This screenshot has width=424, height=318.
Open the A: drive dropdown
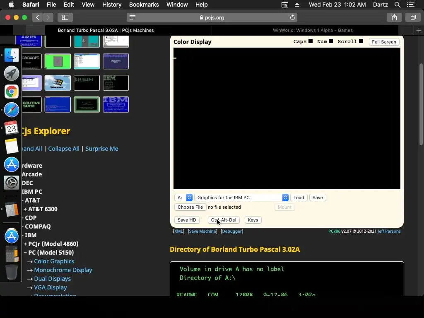point(183,198)
